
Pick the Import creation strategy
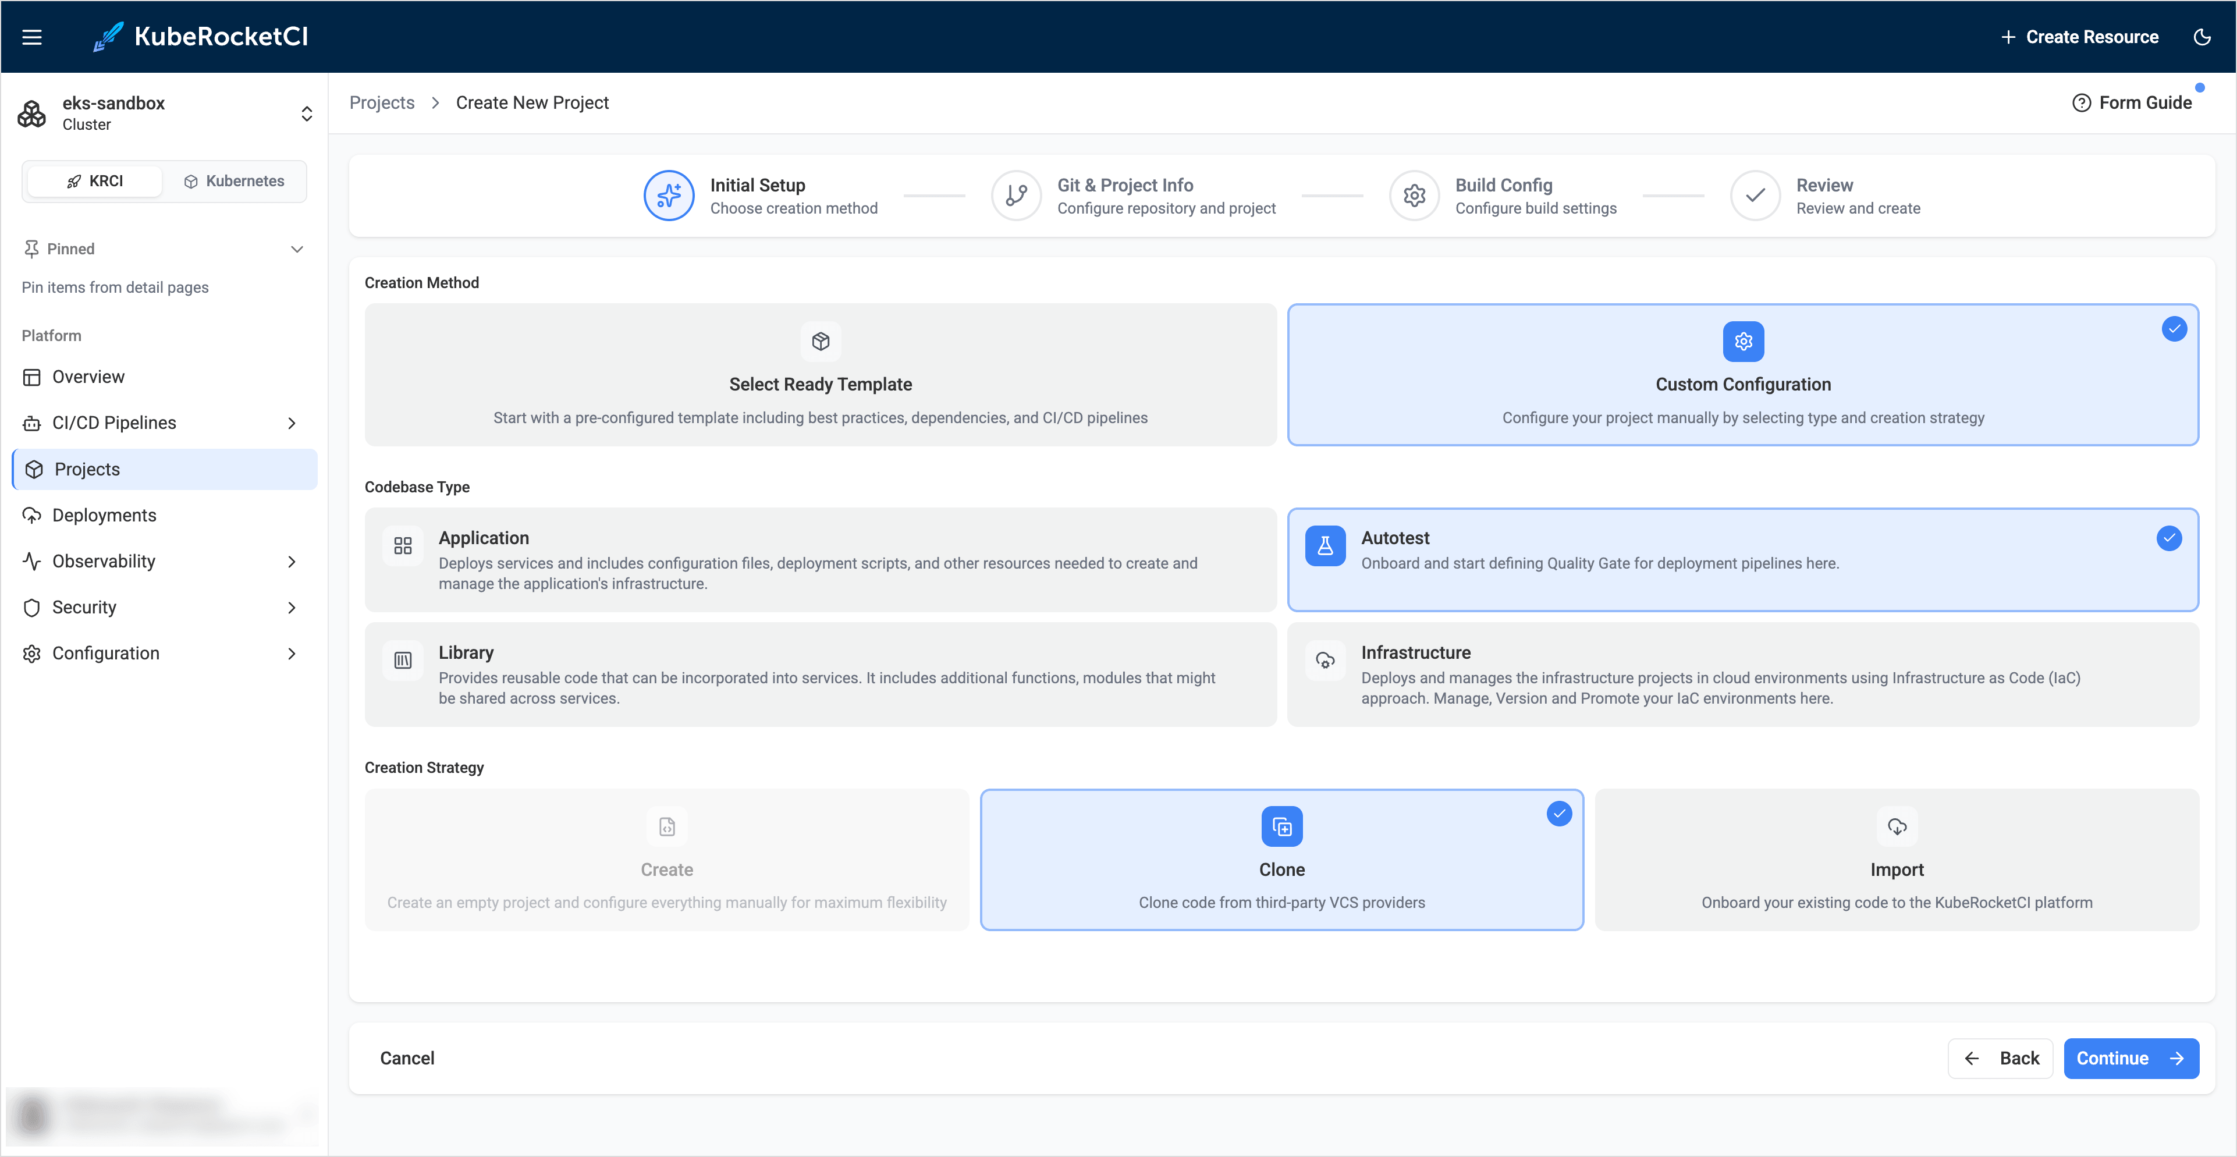click(1897, 860)
